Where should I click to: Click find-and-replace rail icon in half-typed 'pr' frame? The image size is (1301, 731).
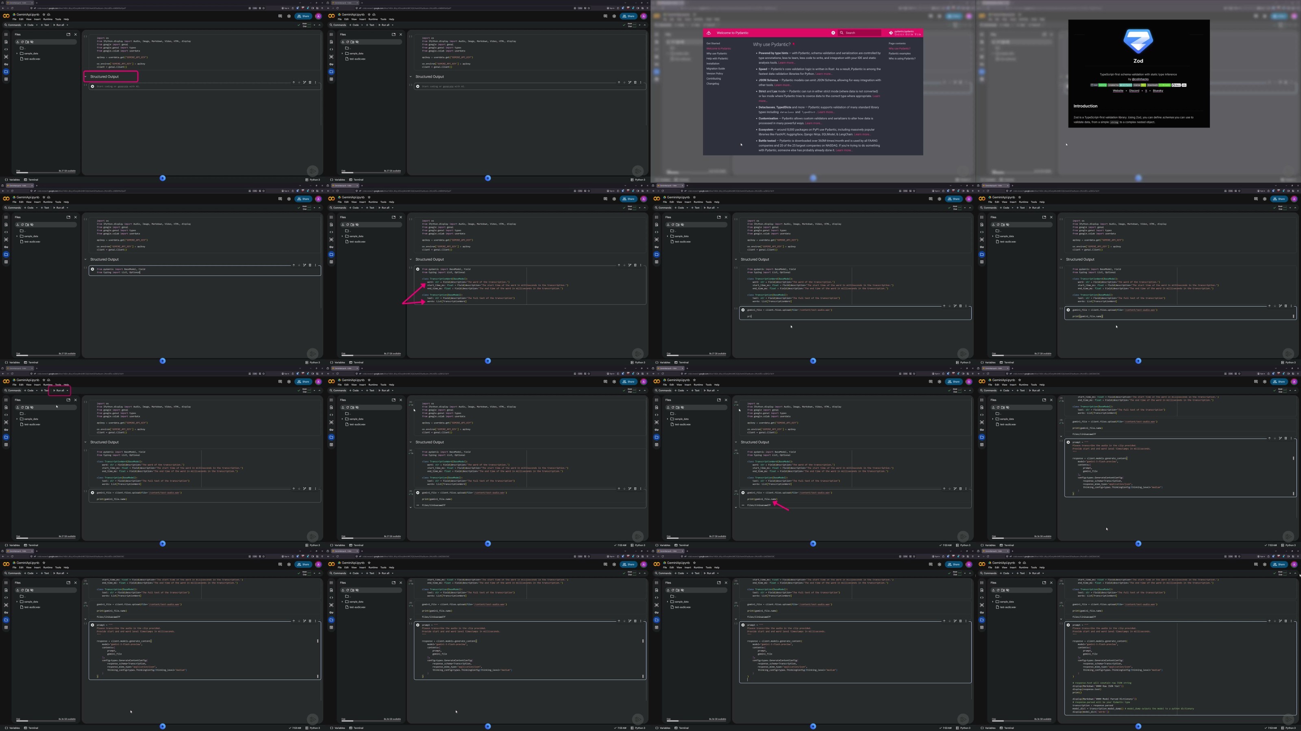click(657, 225)
